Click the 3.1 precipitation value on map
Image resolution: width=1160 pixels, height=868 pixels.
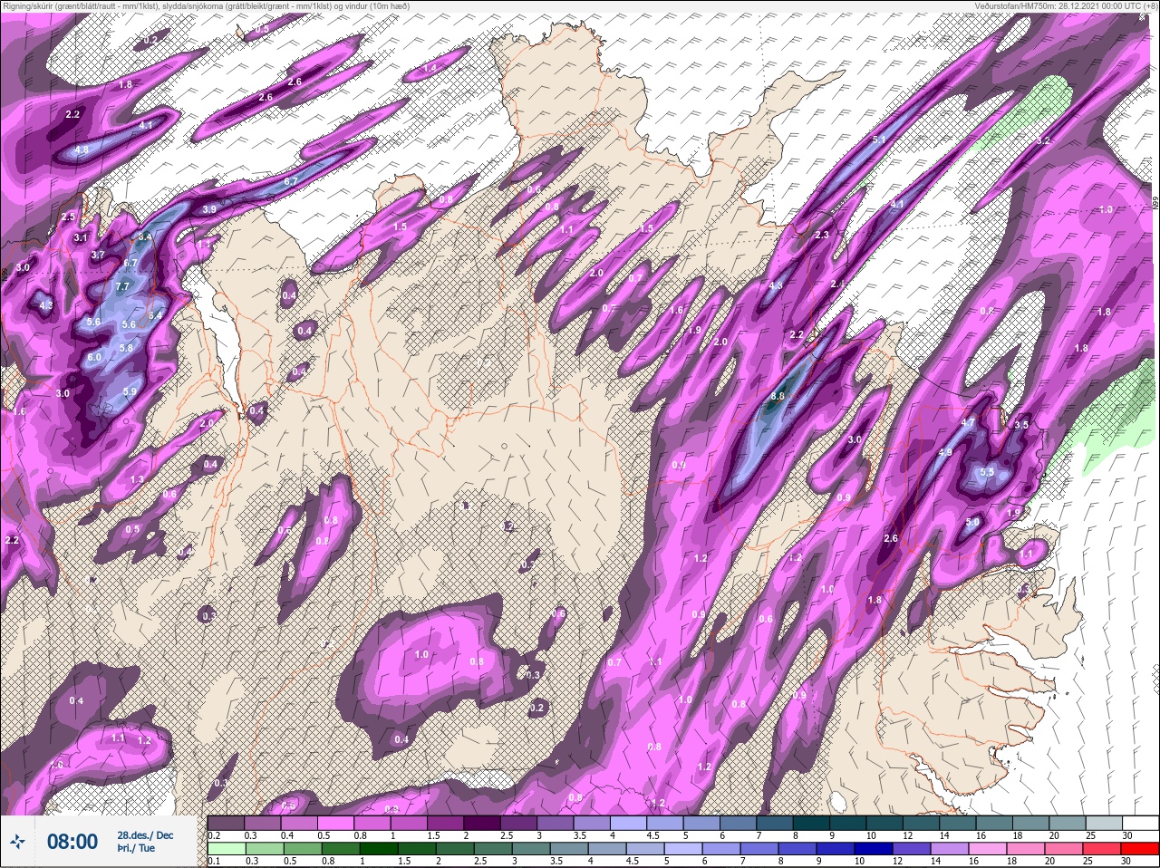80,237
